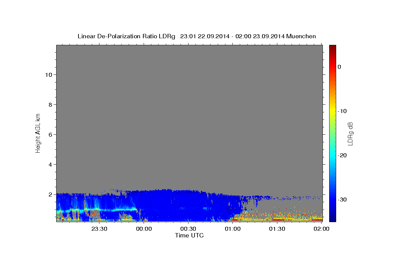Click the dark red top of colorbar
Viewport: 399px width, 266px height.
[332, 48]
